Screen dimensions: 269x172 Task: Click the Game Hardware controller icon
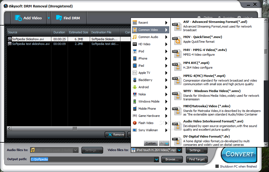click(135, 116)
